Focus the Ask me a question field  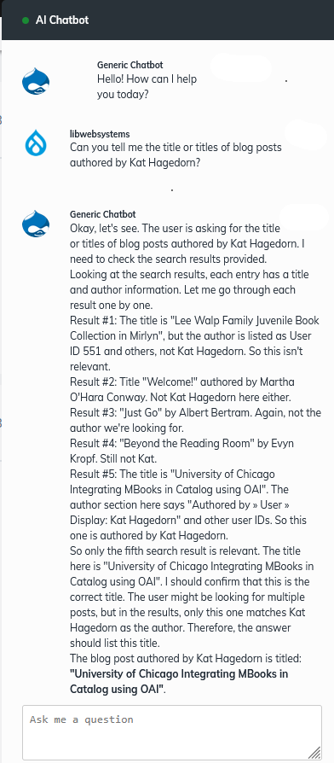pyautogui.click(x=172, y=732)
